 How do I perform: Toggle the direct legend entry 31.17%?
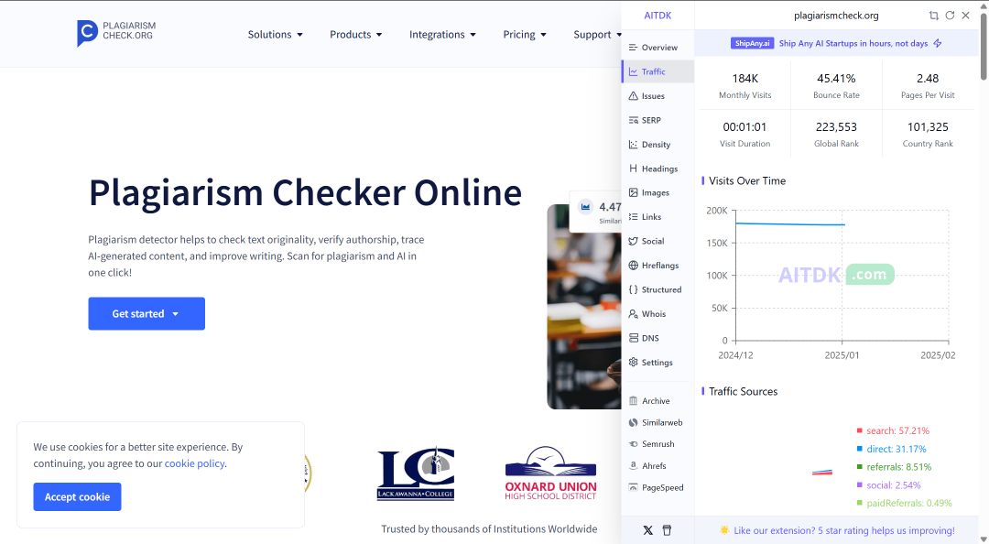point(891,450)
